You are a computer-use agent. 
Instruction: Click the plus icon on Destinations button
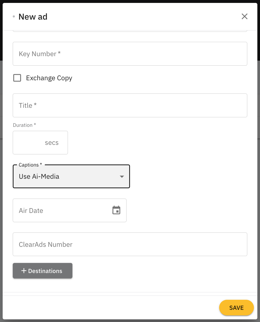(x=24, y=271)
